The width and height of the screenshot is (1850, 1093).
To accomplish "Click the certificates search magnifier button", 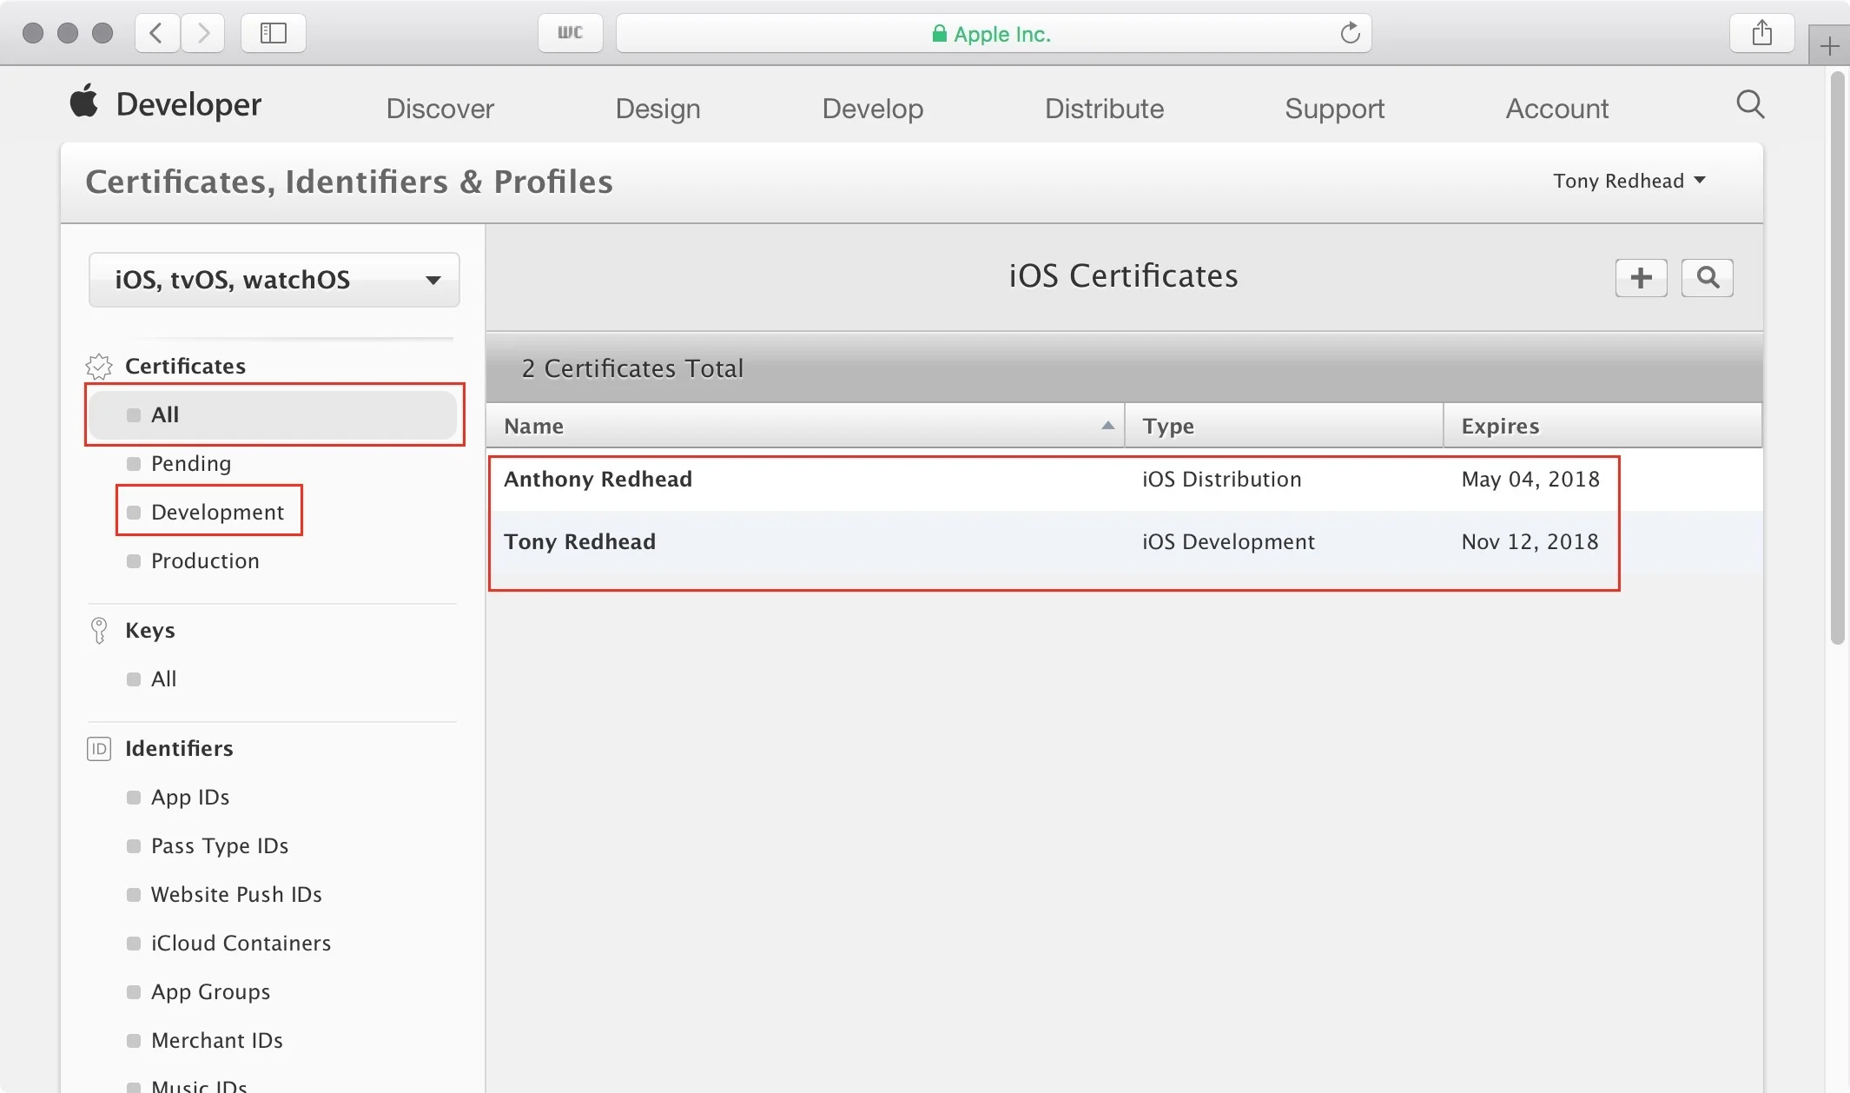I will click(1707, 278).
